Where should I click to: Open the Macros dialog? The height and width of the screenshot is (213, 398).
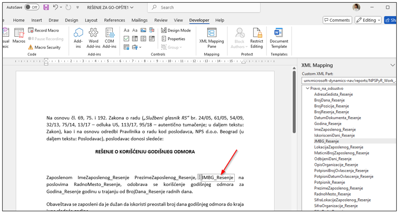coord(19,36)
